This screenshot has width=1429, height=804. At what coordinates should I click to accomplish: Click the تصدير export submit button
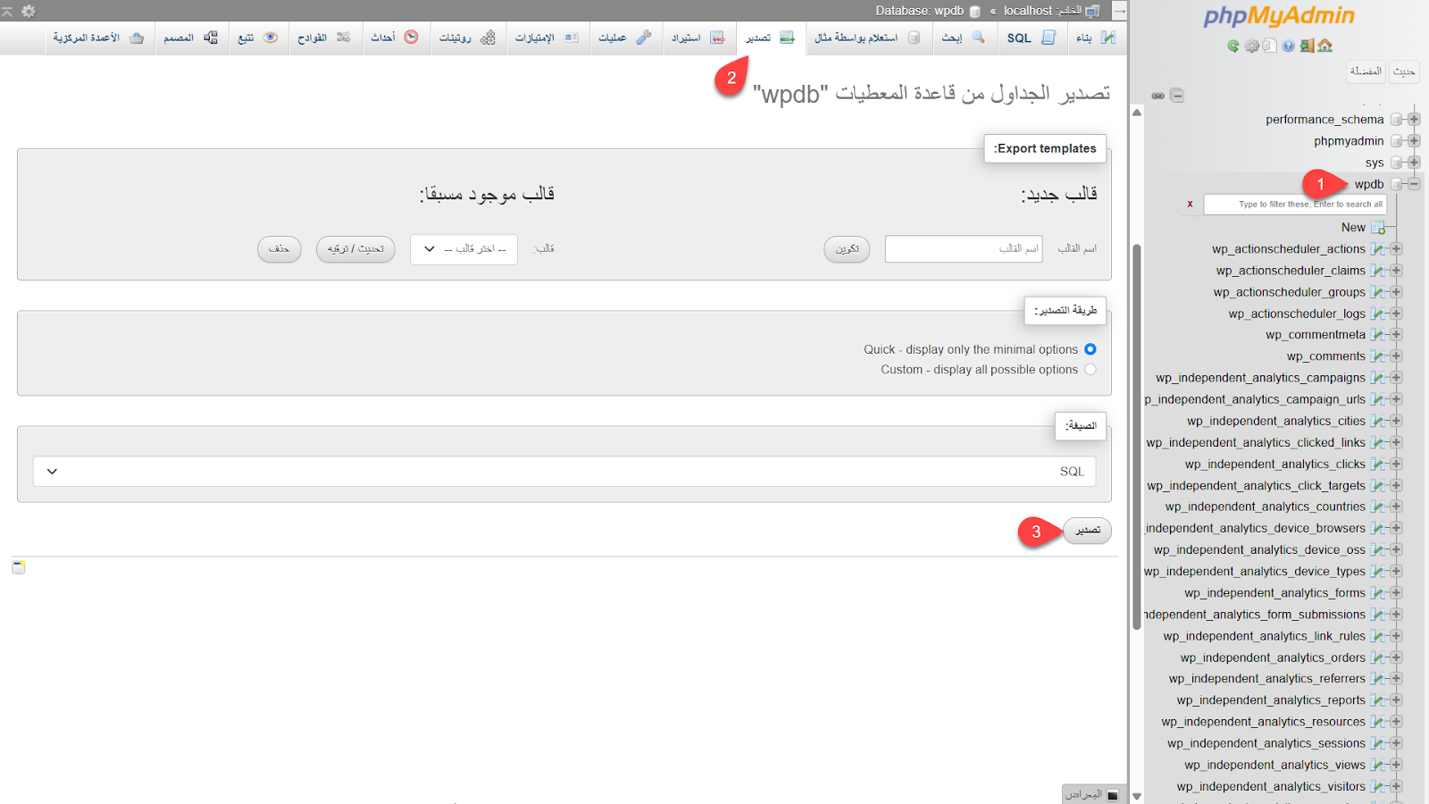point(1087,531)
